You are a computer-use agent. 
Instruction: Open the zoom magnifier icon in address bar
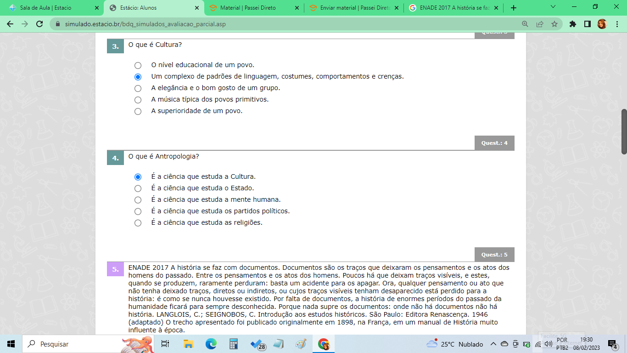(525, 24)
